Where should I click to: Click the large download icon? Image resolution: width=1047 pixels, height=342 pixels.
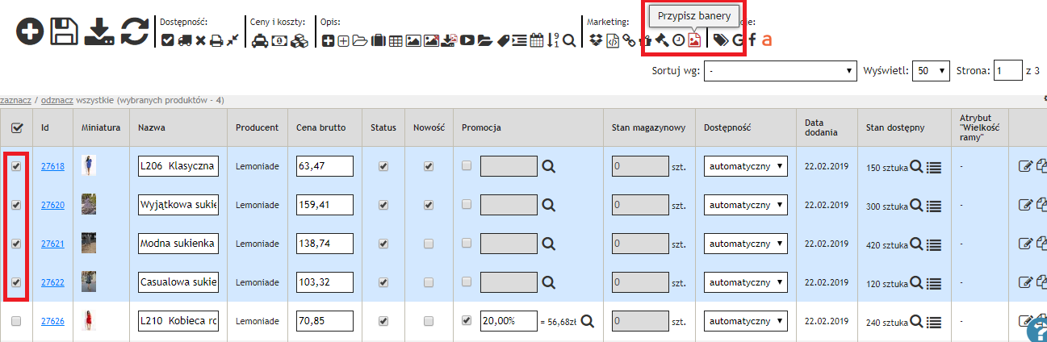98,32
